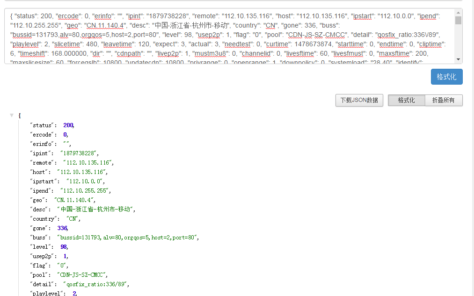Click the textarea scrollbar thumb
The image size is (474, 296).
point(458,21)
